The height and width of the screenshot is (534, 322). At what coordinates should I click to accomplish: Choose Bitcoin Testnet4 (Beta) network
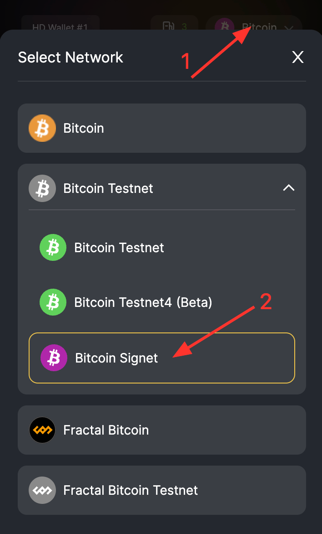143,302
